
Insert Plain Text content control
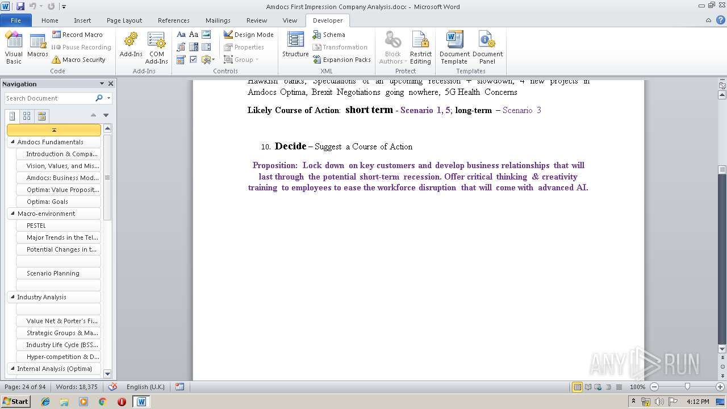[x=194, y=35]
